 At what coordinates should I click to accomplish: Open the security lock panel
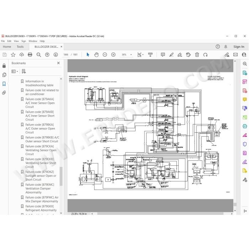[x=4, y=65]
